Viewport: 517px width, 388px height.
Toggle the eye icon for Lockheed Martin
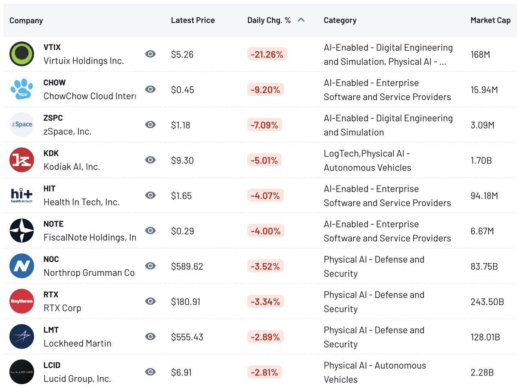(x=150, y=337)
